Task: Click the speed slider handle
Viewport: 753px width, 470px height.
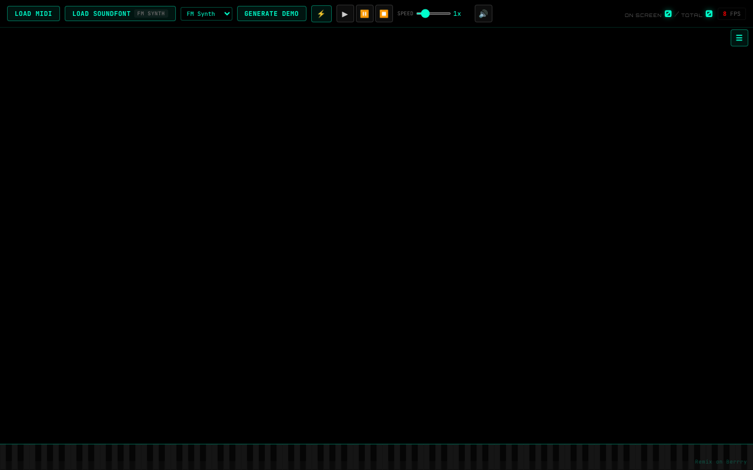Action: tap(425, 14)
